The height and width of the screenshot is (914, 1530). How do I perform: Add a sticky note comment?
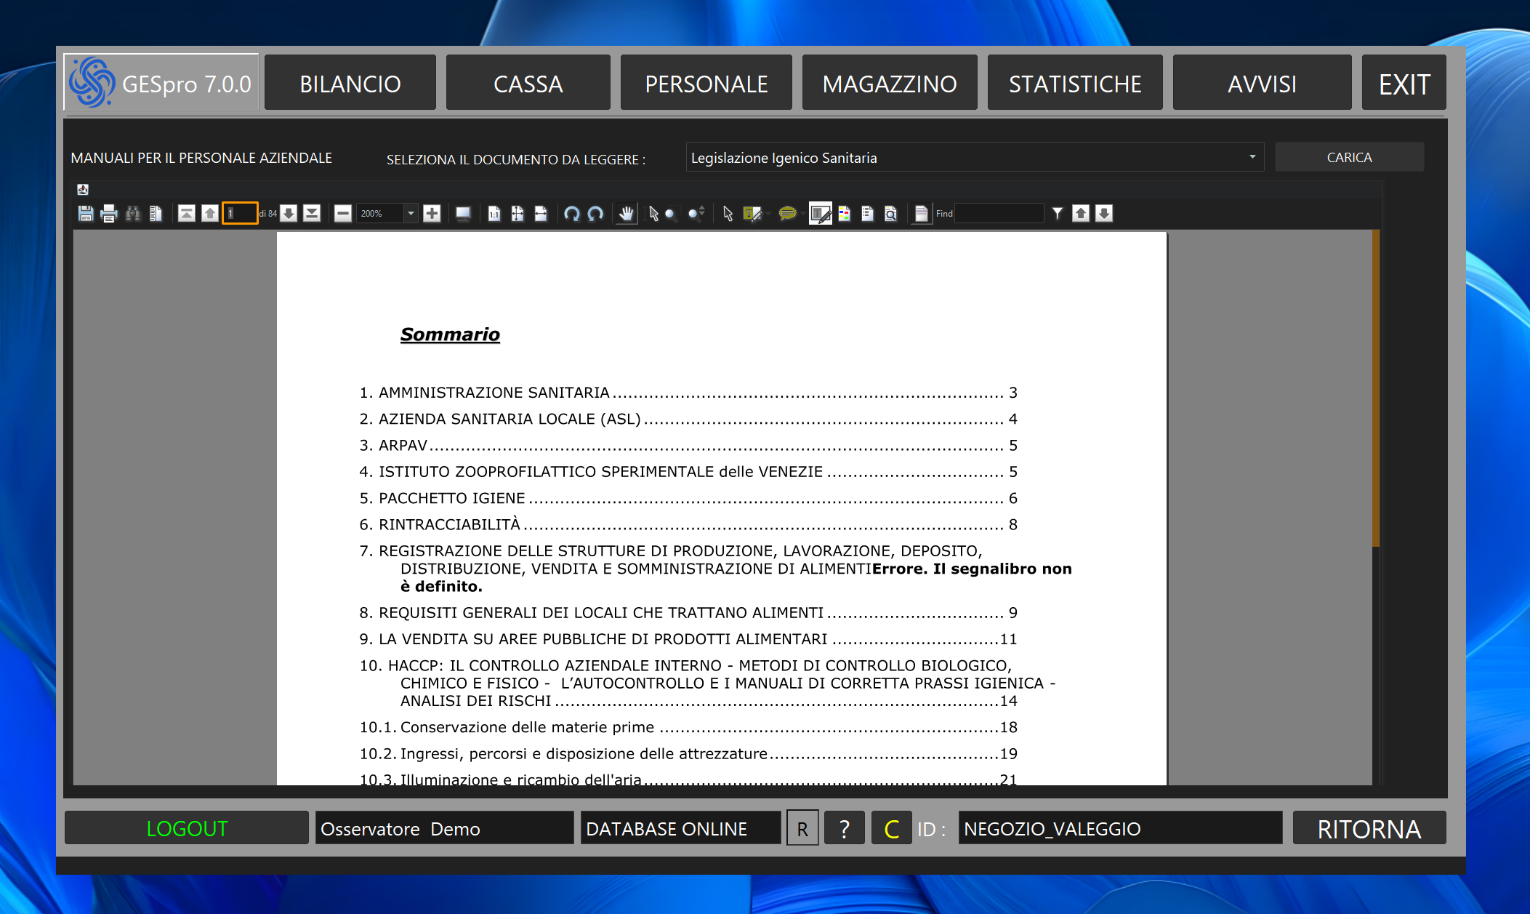pos(787,214)
